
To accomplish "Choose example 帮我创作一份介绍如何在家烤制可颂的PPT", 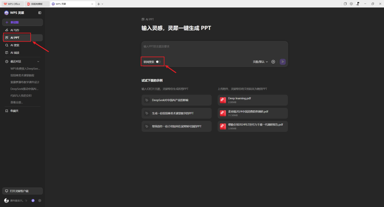I will tap(177, 126).
